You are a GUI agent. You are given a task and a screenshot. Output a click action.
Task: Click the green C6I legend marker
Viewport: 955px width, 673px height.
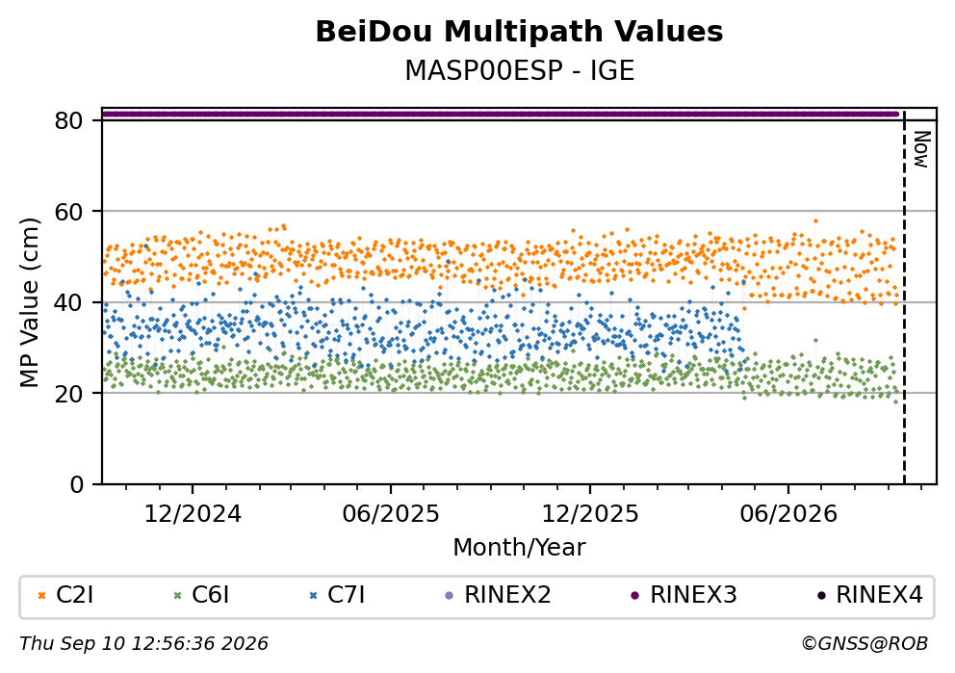178,596
